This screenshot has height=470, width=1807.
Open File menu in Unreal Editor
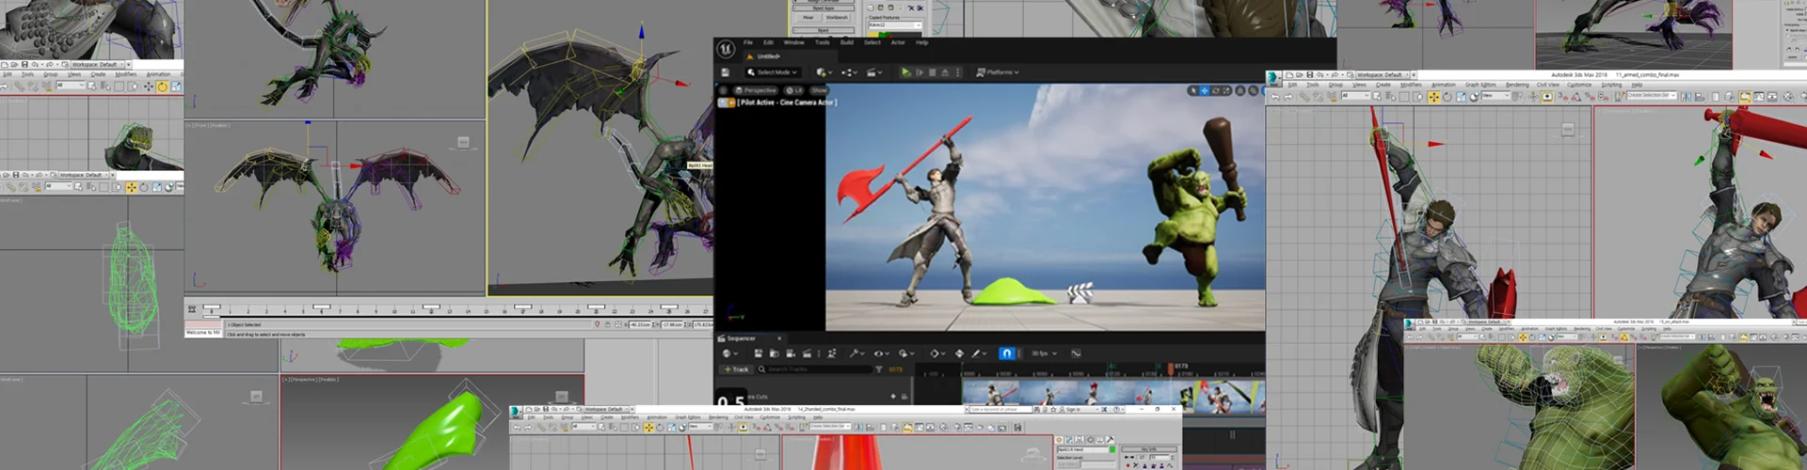748,42
